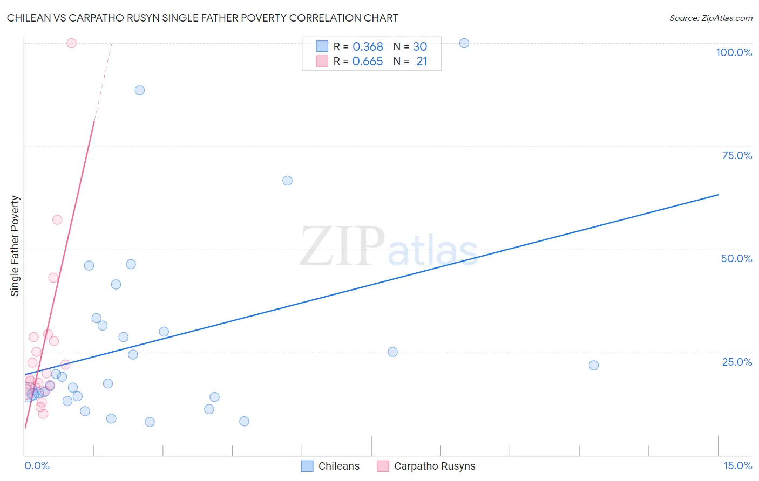759x481 pixels.
Task: Click the 15.0% x-axis label
Action: click(737, 465)
